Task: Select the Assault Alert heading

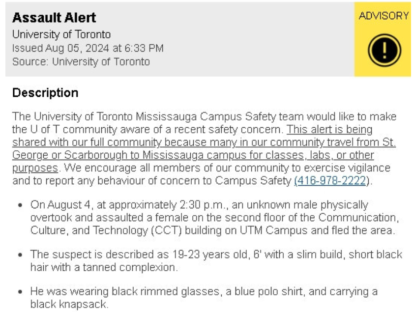Action: click(x=54, y=18)
